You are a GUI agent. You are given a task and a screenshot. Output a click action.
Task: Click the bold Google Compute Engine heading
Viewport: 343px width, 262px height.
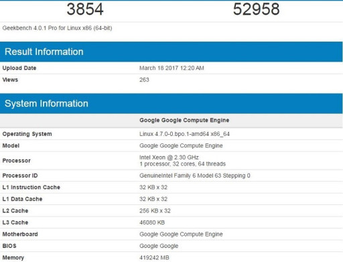click(x=184, y=120)
